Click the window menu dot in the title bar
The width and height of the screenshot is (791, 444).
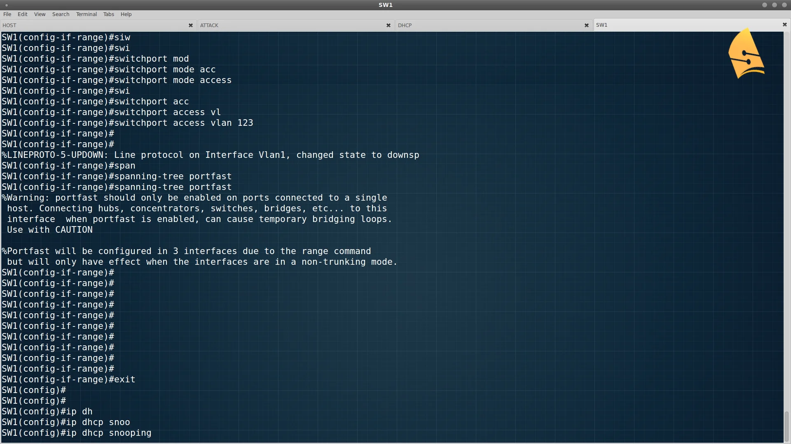(7, 5)
